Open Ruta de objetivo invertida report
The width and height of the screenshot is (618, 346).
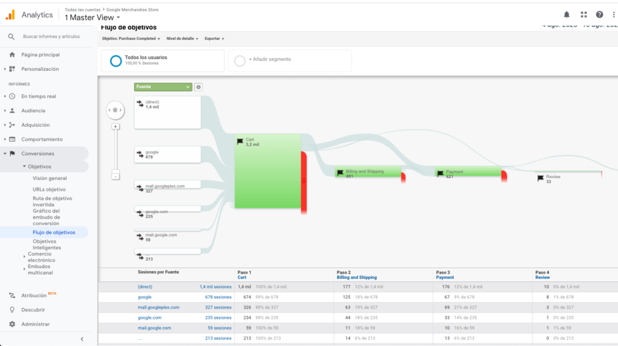pos(52,201)
